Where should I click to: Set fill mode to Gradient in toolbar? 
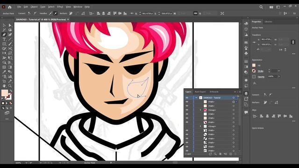tap(7, 103)
